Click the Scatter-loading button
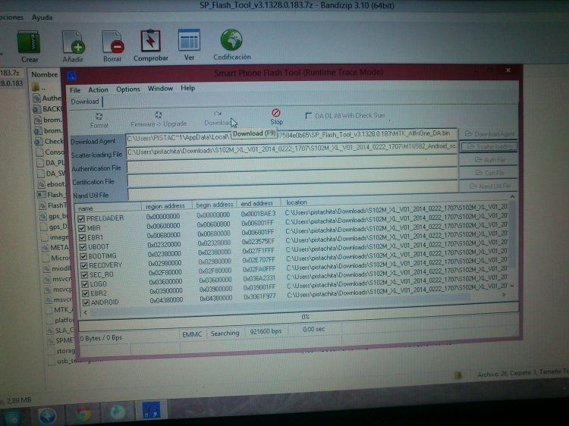Screen dimensions: 569x426 (x=489, y=147)
